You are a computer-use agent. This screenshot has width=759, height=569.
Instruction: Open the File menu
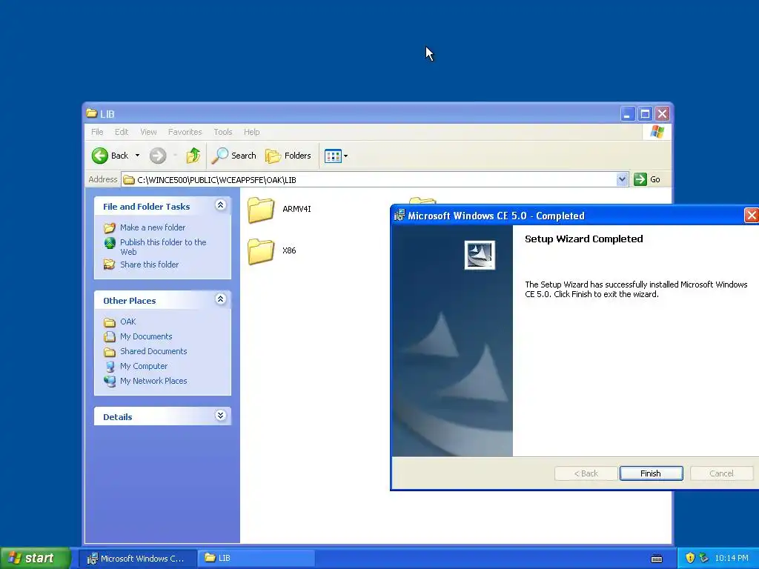click(x=97, y=132)
